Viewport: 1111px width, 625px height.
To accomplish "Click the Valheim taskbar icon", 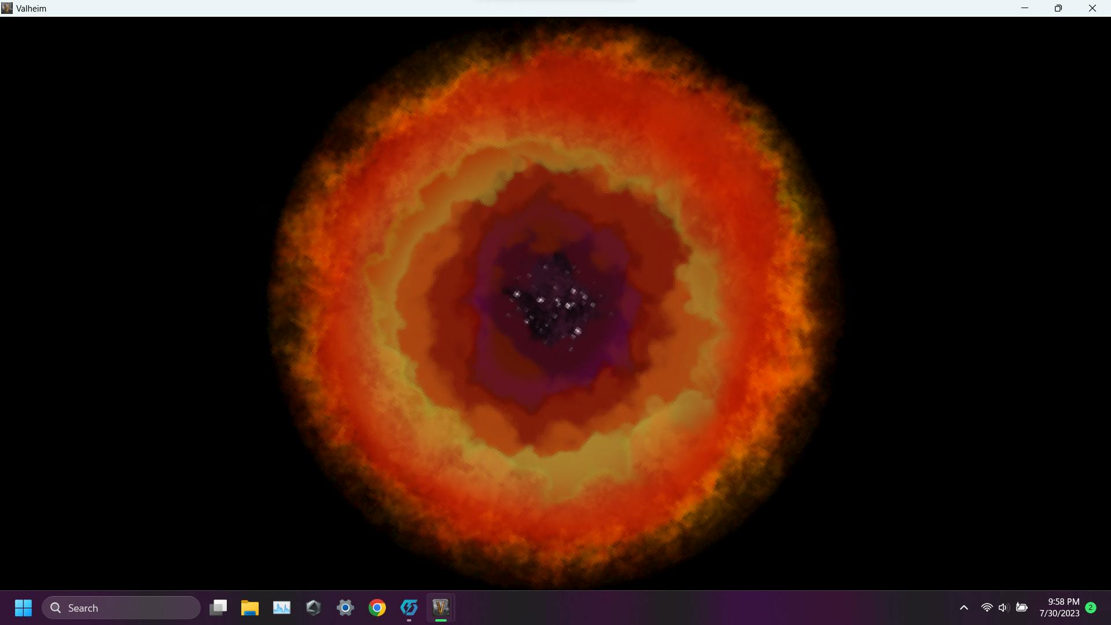I will tap(441, 608).
